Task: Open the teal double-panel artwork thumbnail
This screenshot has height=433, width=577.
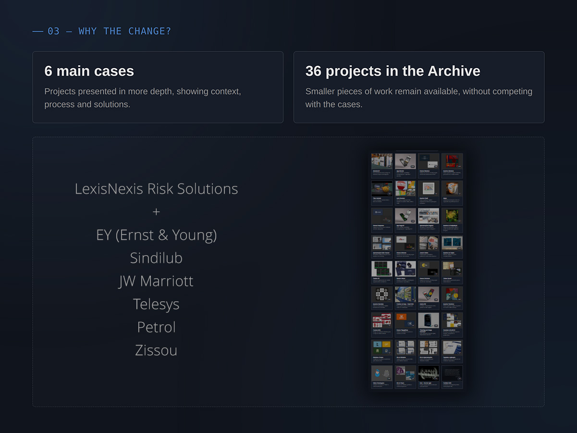Action: click(x=452, y=243)
